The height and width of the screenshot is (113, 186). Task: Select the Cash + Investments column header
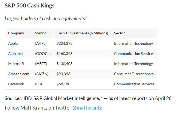[82, 33]
